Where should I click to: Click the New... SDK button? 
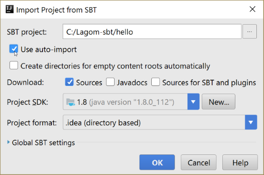point(218,102)
